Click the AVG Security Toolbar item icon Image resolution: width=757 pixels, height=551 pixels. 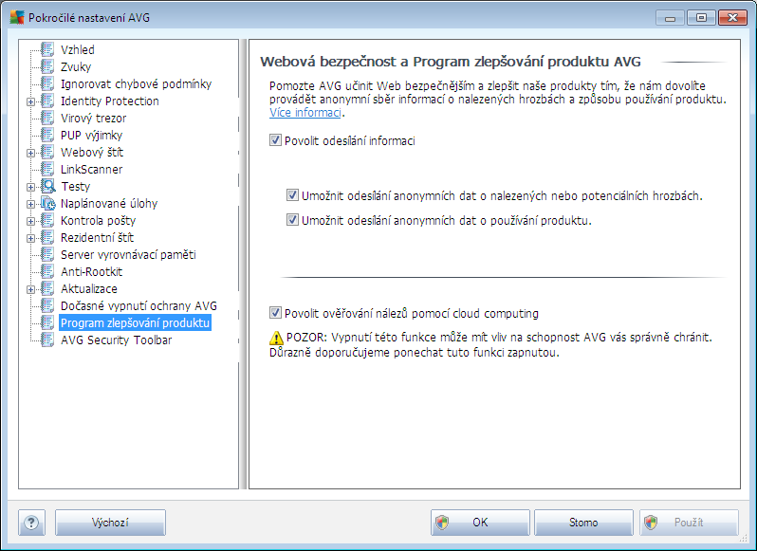47,340
